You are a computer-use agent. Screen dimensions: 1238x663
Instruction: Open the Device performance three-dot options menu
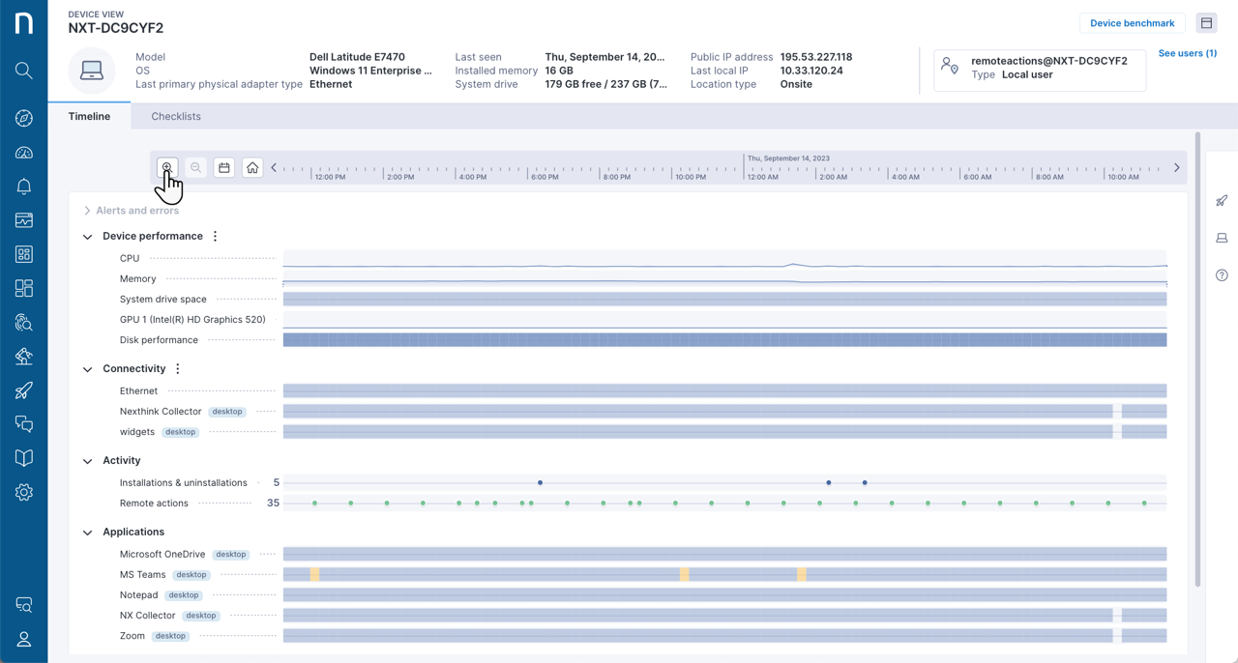(215, 235)
